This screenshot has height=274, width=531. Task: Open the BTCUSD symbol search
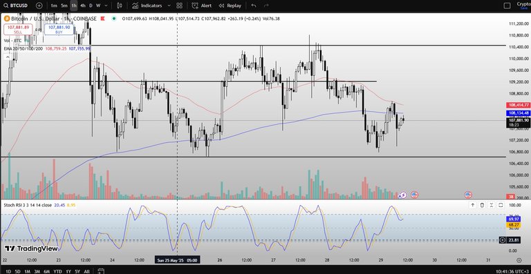click(17, 6)
